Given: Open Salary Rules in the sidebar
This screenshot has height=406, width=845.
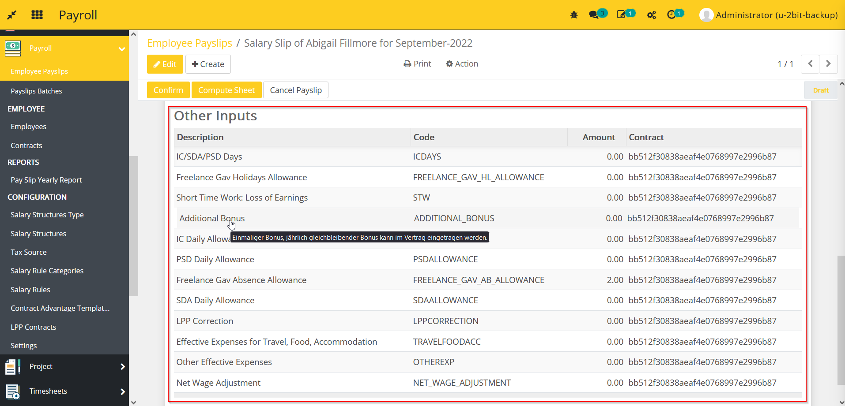Looking at the screenshot, I should (x=30, y=290).
